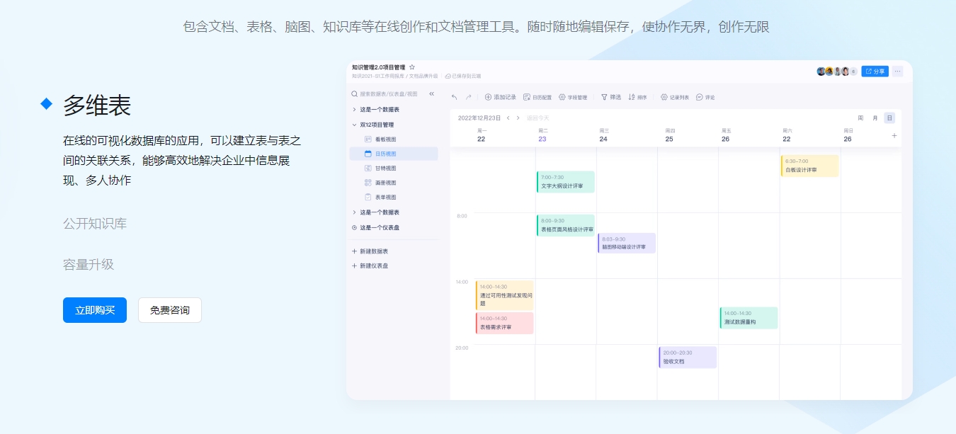Image resolution: width=956 pixels, height=434 pixels.
Task: Select 容量升级 feature tab
Action: click(89, 265)
